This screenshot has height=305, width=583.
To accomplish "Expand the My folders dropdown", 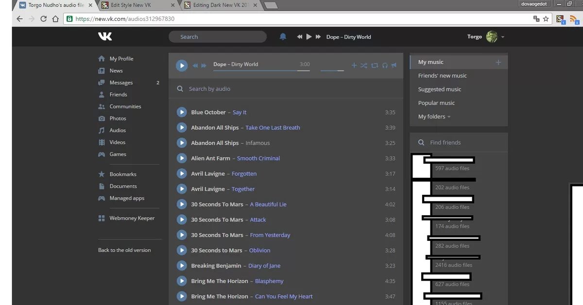I will pyautogui.click(x=434, y=117).
